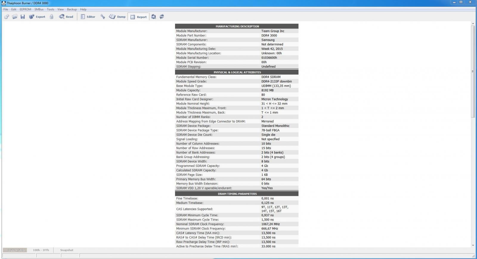Select the serial number '01036600h'
The width and height of the screenshot is (477, 259).
(x=269, y=58)
